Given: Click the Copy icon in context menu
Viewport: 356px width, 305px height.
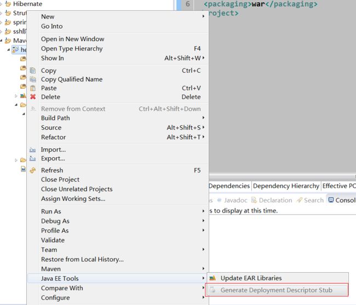Looking at the screenshot, I should [33, 71].
